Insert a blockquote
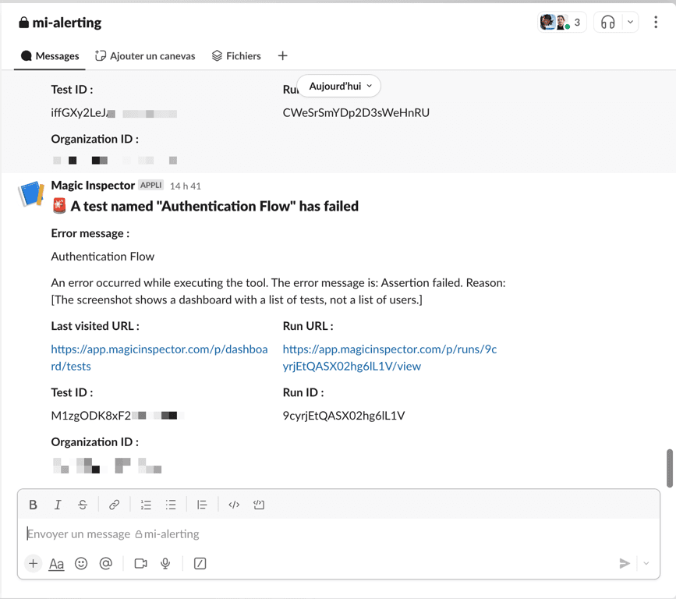The width and height of the screenshot is (676, 599). (202, 505)
